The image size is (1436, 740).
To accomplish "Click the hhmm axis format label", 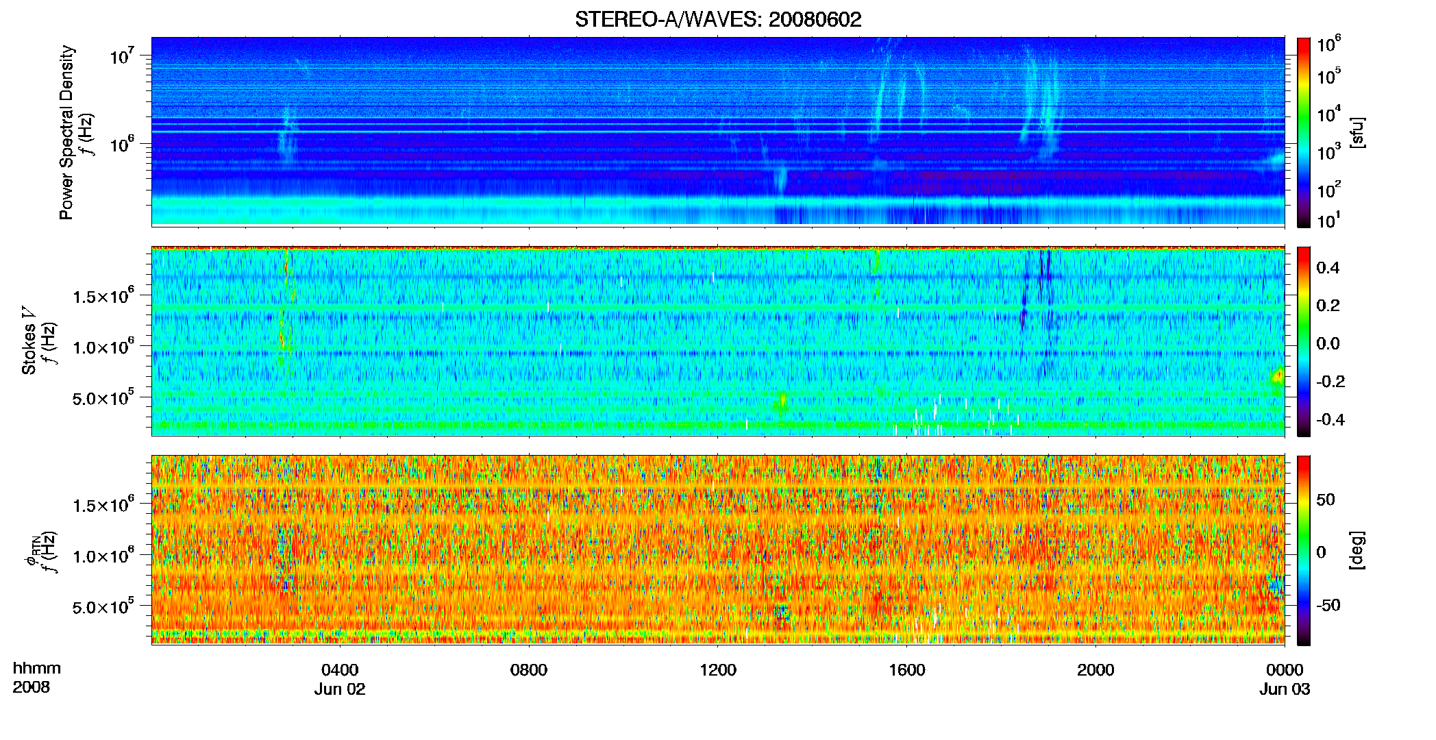I will click(x=37, y=669).
